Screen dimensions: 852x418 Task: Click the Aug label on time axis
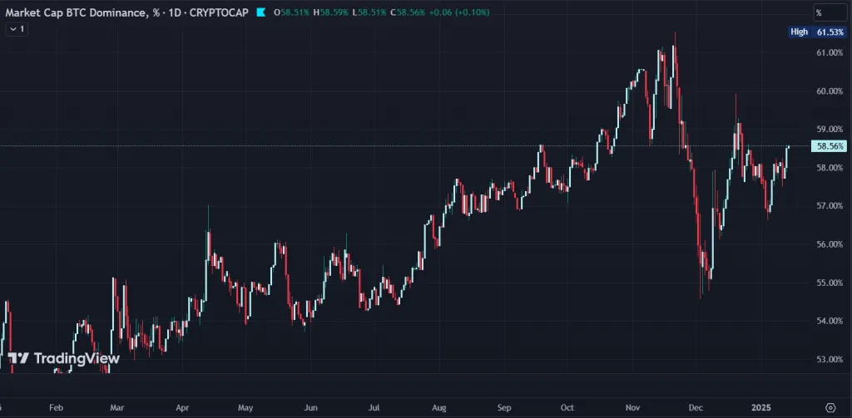(439, 408)
